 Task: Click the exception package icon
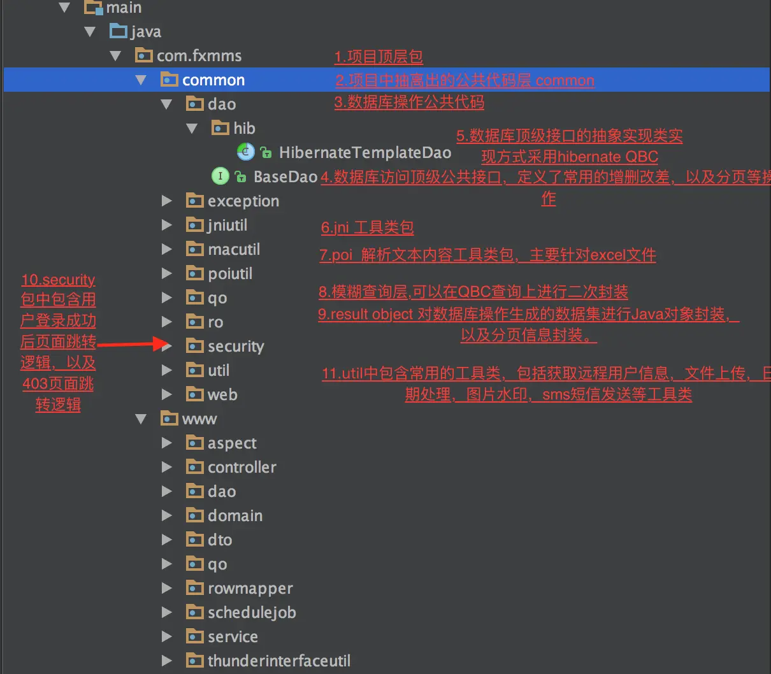click(195, 201)
